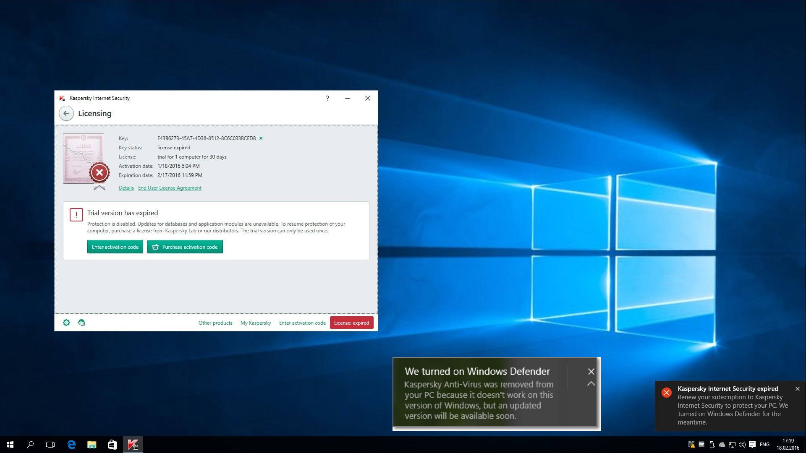The height and width of the screenshot is (453, 806).
Task: Launch Microsoft Edge from taskbar
Action: 71,445
